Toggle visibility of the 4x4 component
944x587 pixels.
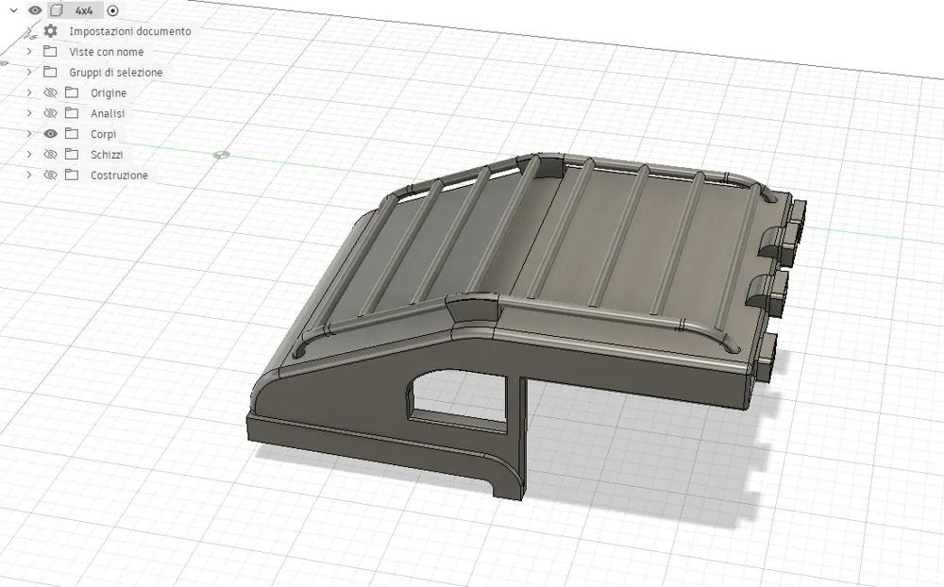(x=35, y=10)
